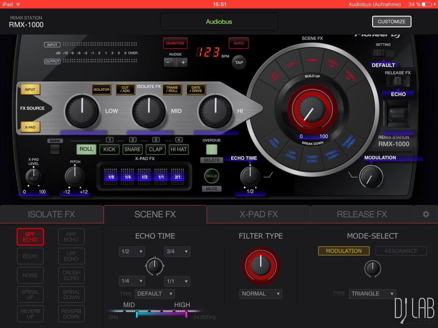This screenshot has width=438, height=328.
Task: Tap the green OVERDUB pad
Action: pos(211,149)
